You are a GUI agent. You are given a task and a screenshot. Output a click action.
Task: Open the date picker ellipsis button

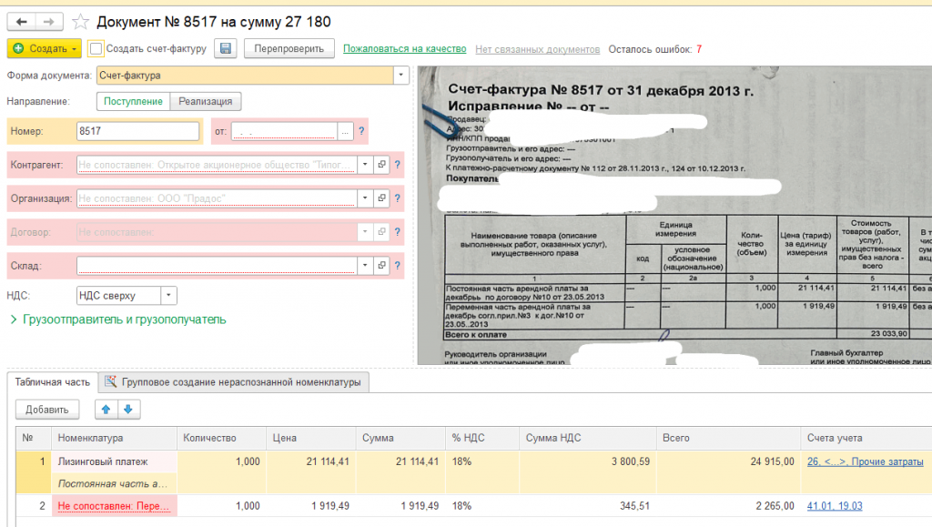click(345, 131)
